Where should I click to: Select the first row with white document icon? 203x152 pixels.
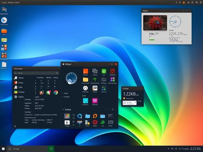click(x=19, y=78)
